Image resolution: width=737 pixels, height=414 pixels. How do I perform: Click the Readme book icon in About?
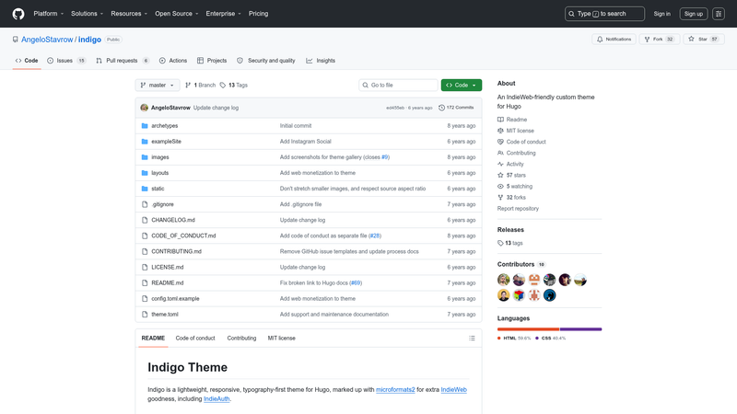point(500,120)
